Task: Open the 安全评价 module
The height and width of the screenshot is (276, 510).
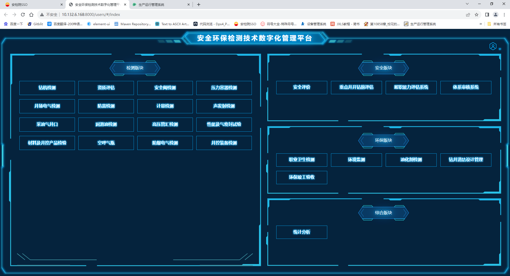Action: click(301, 87)
